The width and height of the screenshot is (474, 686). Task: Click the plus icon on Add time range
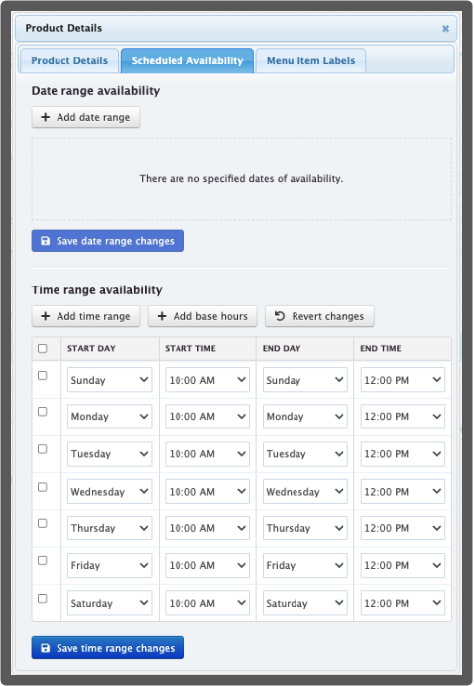pyautogui.click(x=45, y=316)
